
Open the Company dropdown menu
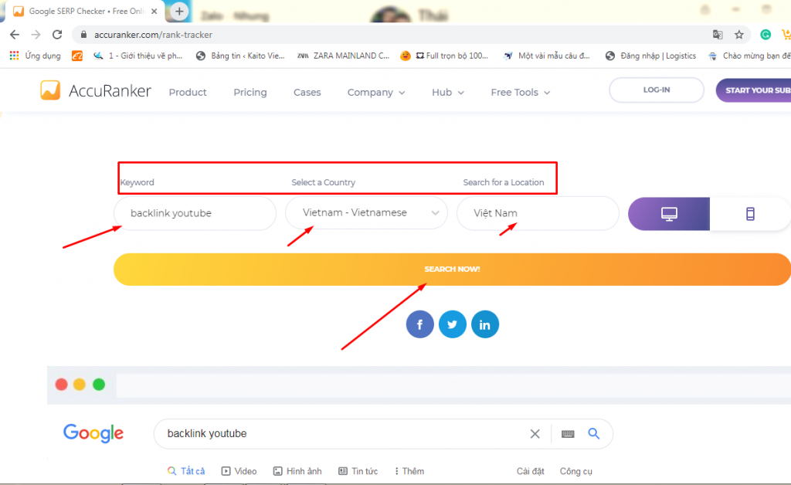376,92
